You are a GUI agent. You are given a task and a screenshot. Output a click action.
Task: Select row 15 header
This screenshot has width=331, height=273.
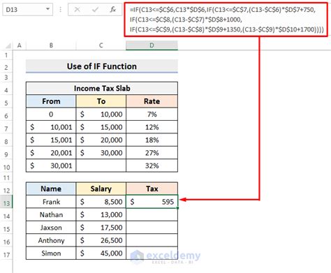tap(6, 229)
